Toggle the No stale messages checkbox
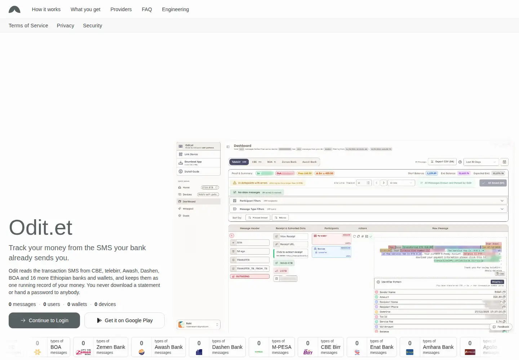519x360 pixels. click(235, 193)
